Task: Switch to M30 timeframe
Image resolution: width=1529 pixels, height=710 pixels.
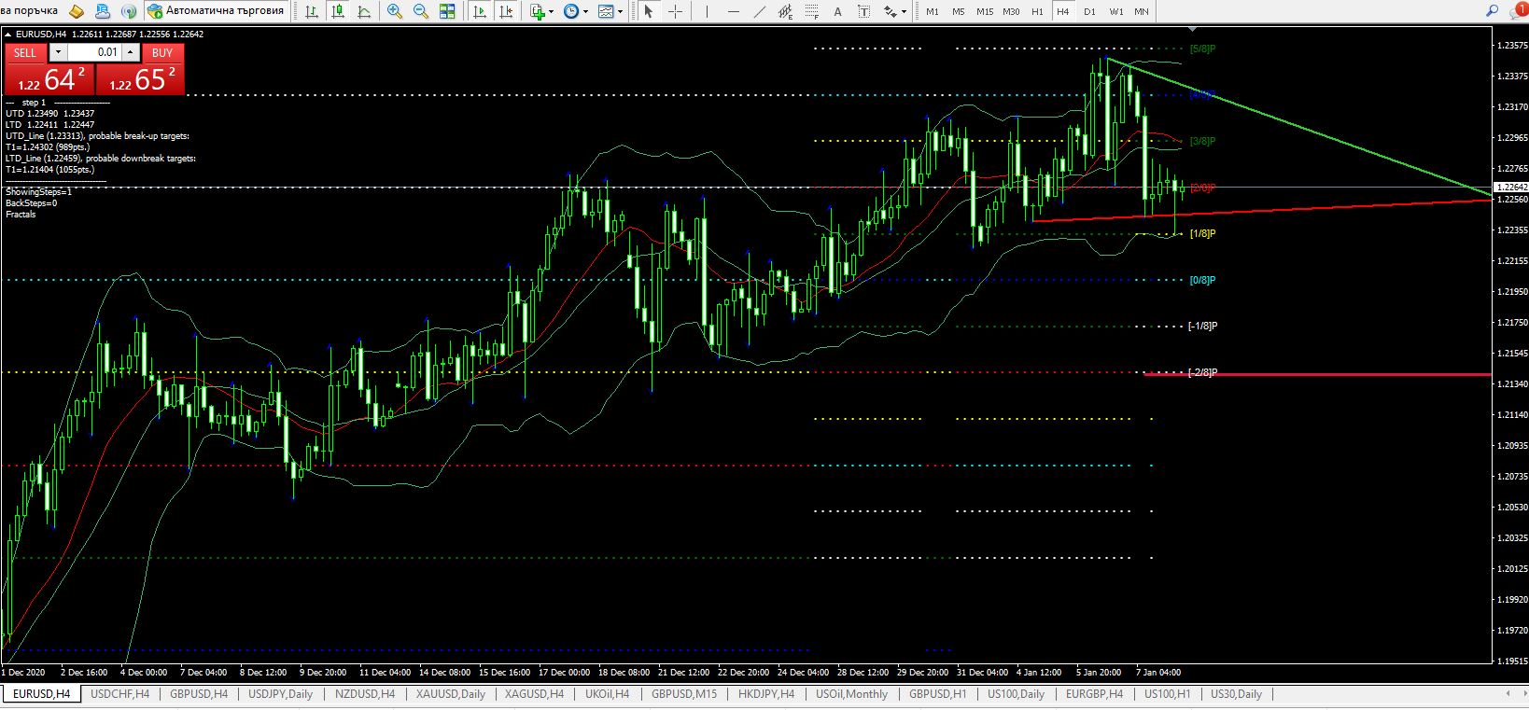Action: coord(1011,11)
